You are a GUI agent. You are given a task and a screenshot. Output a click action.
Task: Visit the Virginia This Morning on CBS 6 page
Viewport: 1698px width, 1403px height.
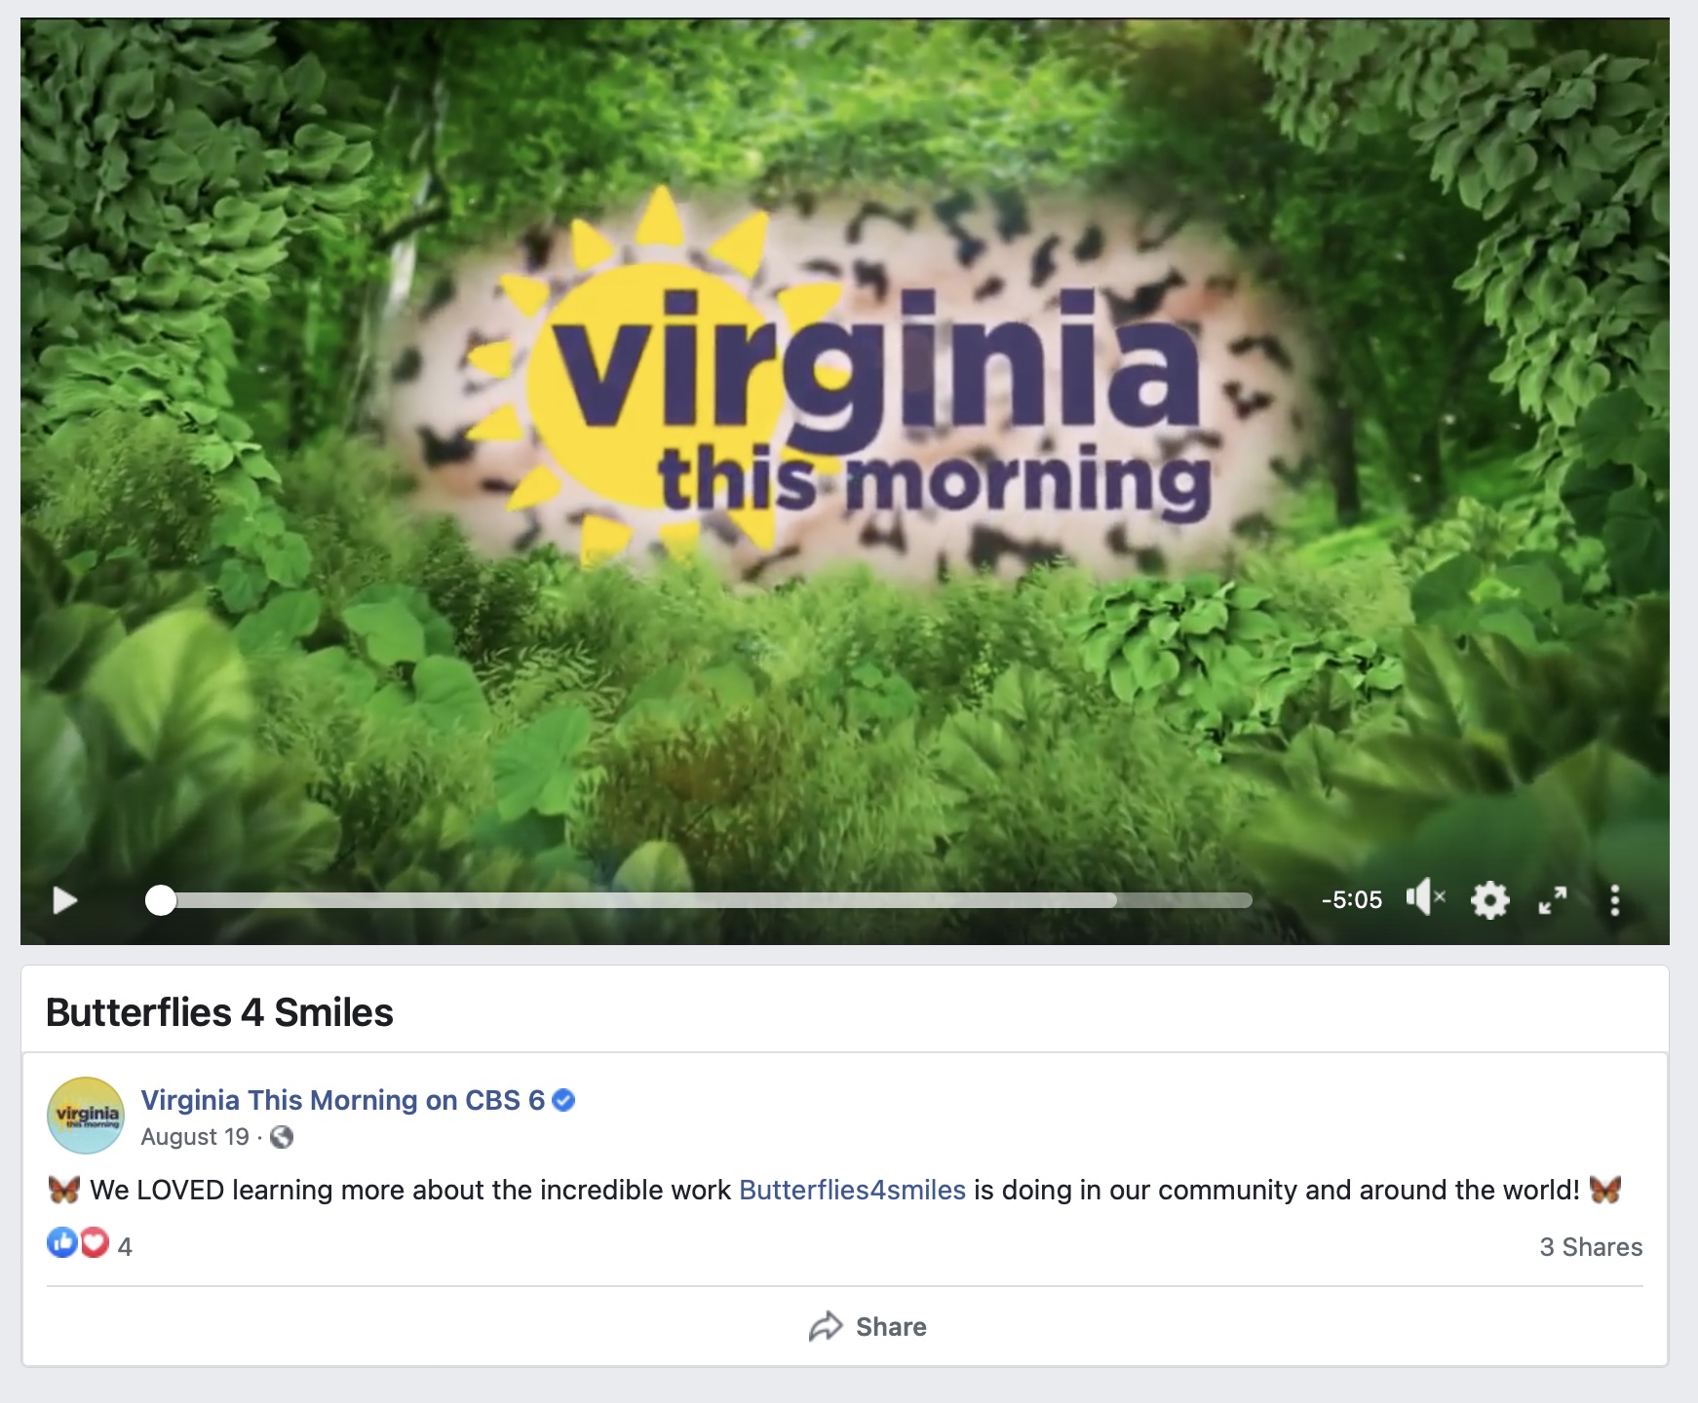click(x=343, y=1100)
